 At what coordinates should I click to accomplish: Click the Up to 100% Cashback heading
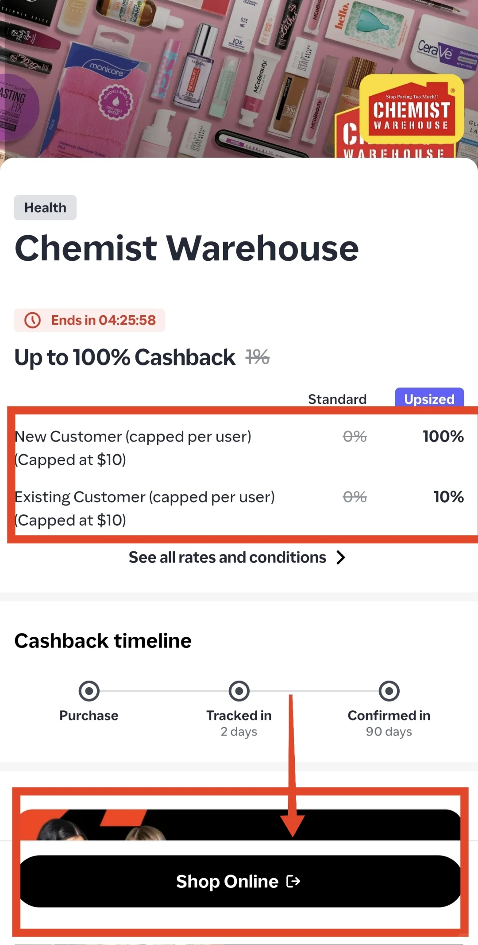click(125, 357)
